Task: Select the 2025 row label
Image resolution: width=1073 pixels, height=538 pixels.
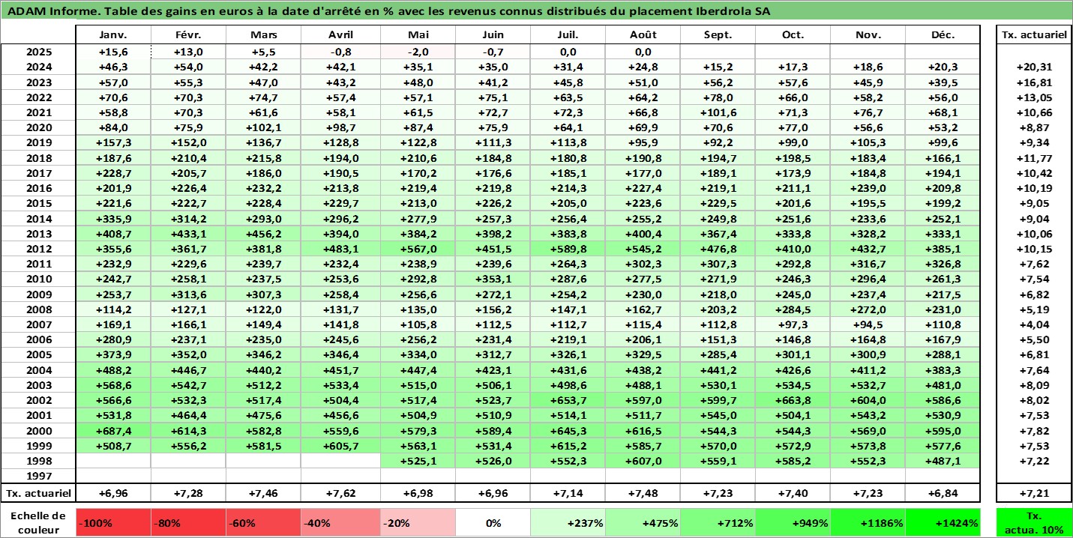Action: point(38,52)
